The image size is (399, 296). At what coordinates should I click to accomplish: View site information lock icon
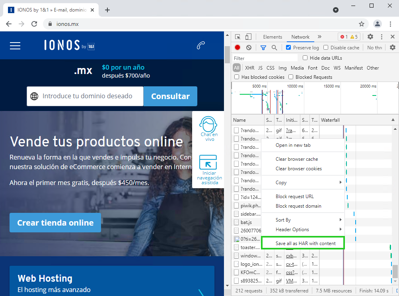pos(50,24)
